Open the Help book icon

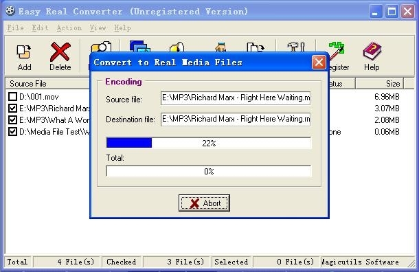coord(372,51)
